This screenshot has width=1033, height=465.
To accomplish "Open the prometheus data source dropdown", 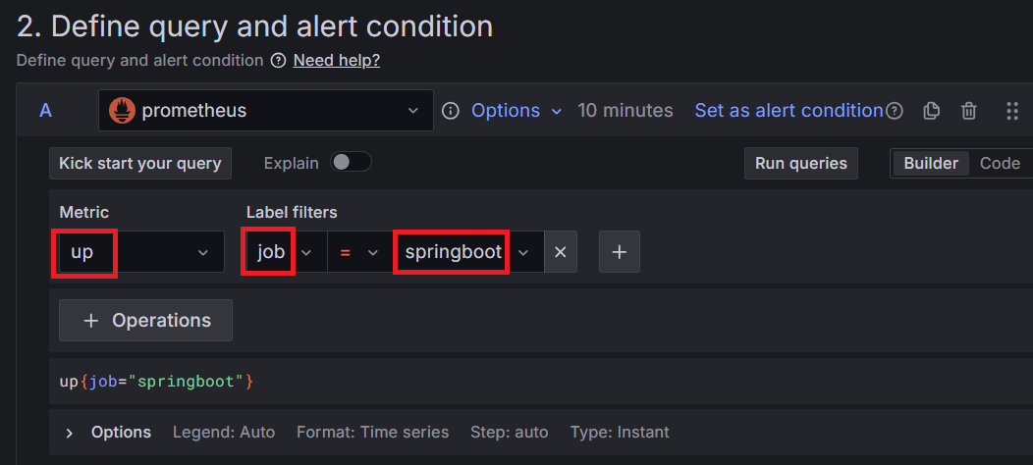I will [266, 111].
